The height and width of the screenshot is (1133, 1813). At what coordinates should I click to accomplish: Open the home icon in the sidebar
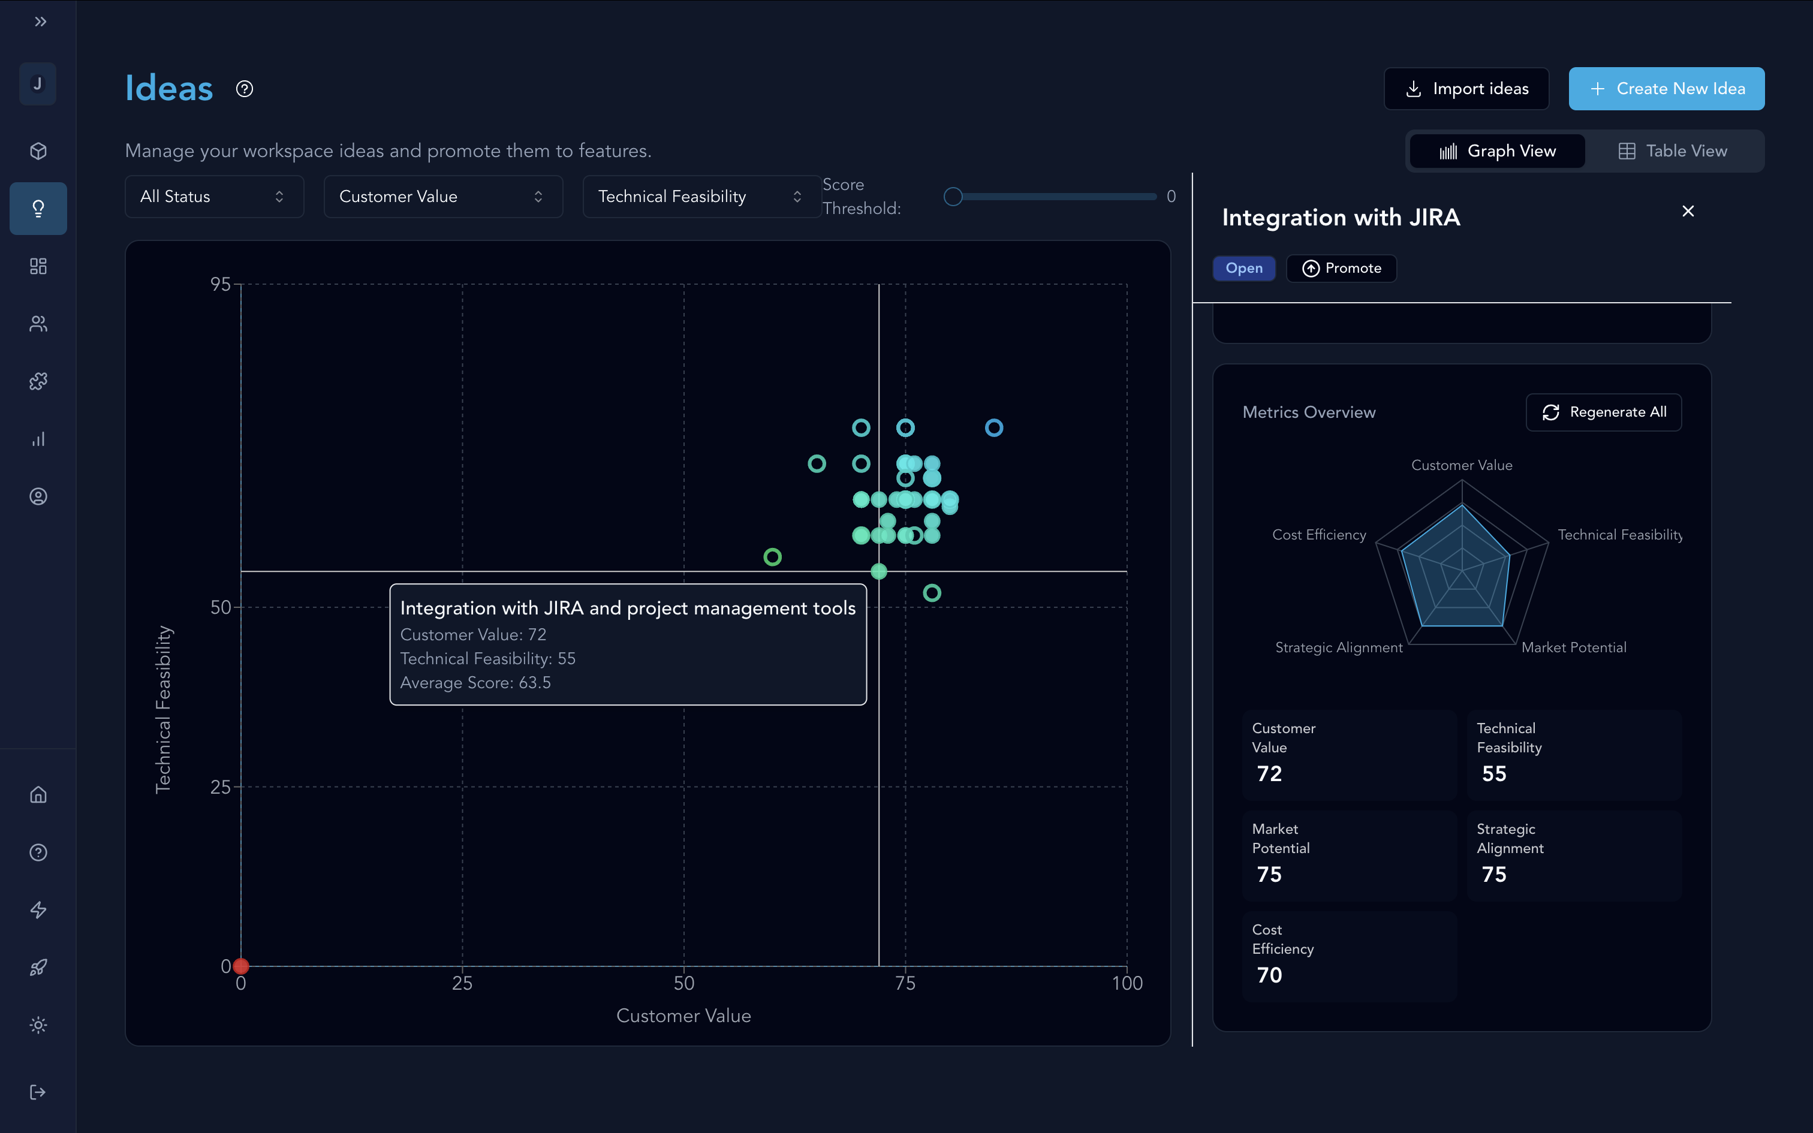pyautogui.click(x=38, y=794)
